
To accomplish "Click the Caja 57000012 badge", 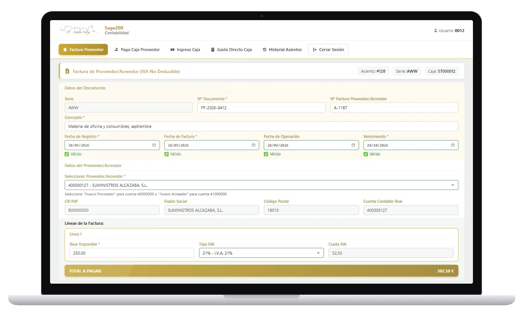I will [442, 71].
